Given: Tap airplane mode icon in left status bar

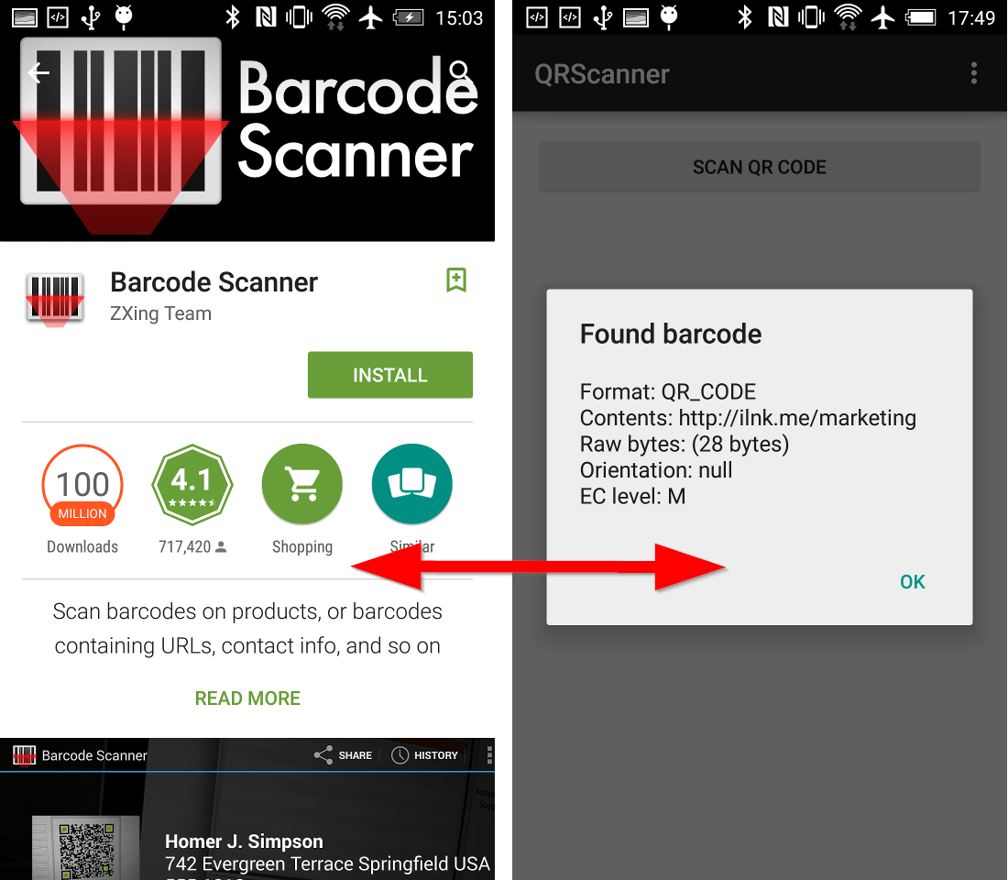Looking at the screenshot, I should click(x=371, y=17).
